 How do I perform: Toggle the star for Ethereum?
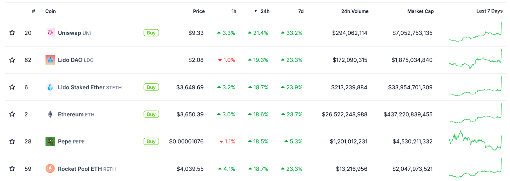coord(12,114)
